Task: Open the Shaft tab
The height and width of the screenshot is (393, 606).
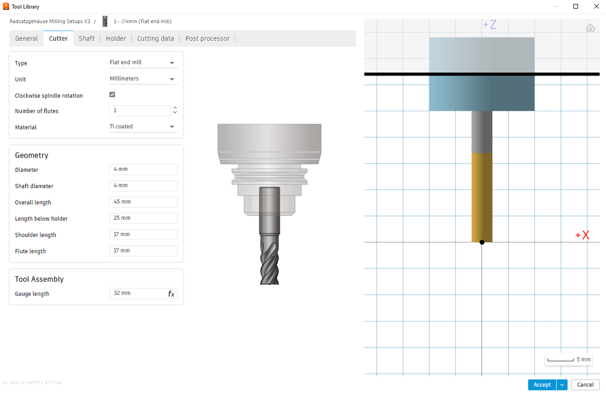Action: click(87, 38)
